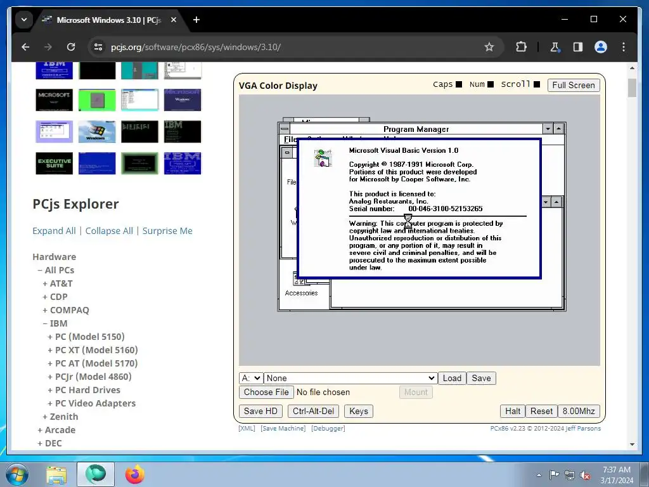Open the browser extensions puzzle icon

point(521,47)
